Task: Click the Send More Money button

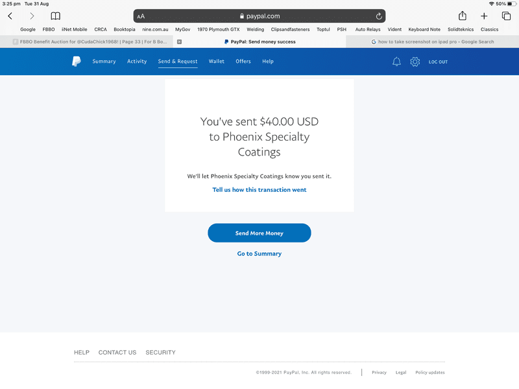Action: 259,233
